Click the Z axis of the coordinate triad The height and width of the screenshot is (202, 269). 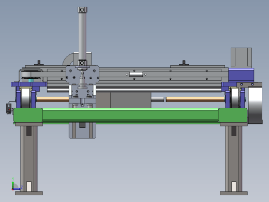point(18,189)
